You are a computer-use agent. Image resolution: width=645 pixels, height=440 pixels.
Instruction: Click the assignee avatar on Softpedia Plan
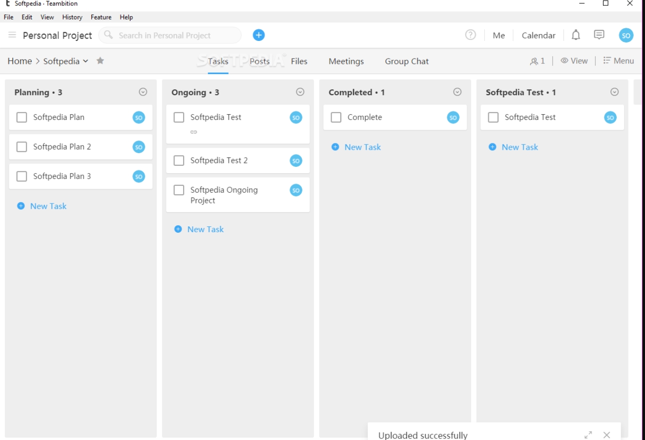coord(139,118)
